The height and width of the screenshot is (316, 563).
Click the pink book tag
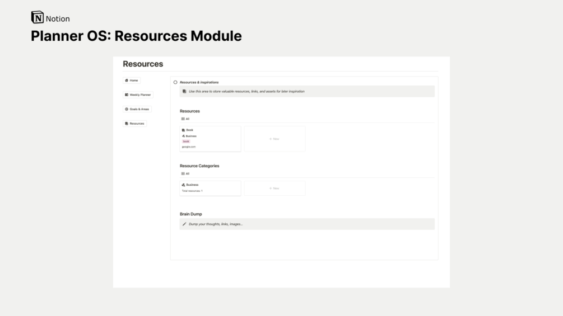186,142
